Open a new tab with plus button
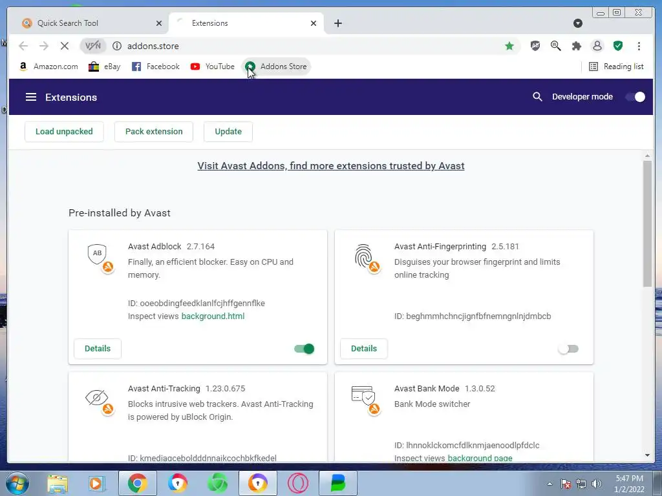The width and height of the screenshot is (662, 496). pos(337,23)
